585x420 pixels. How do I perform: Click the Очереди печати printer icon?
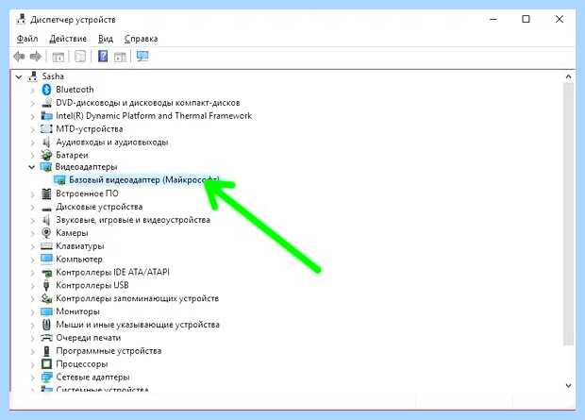pyautogui.click(x=46, y=338)
